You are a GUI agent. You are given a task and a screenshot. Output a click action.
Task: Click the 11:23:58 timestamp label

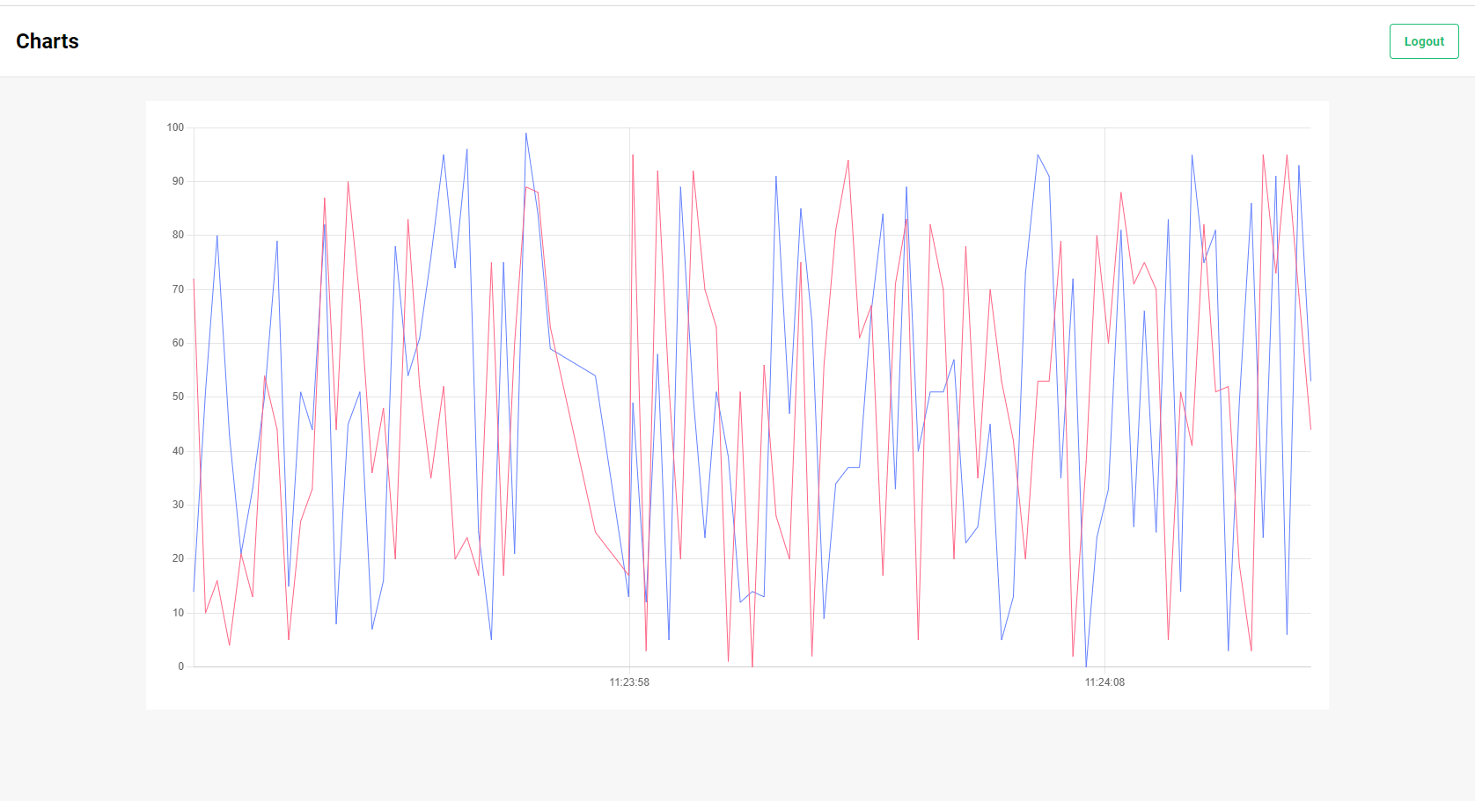[x=628, y=681]
